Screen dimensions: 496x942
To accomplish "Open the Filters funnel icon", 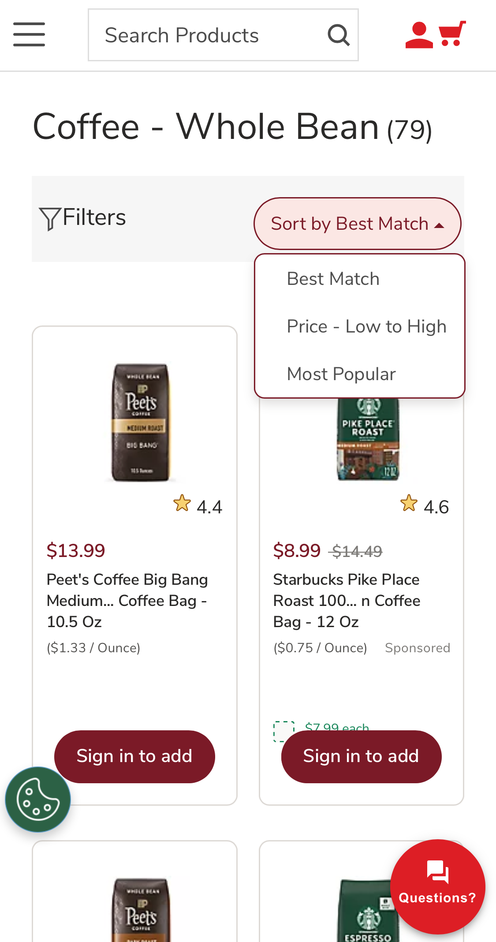I will click(x=50, y=218).
